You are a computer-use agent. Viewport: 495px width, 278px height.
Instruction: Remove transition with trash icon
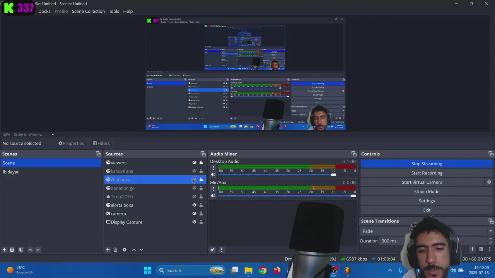tap(481, 249)
